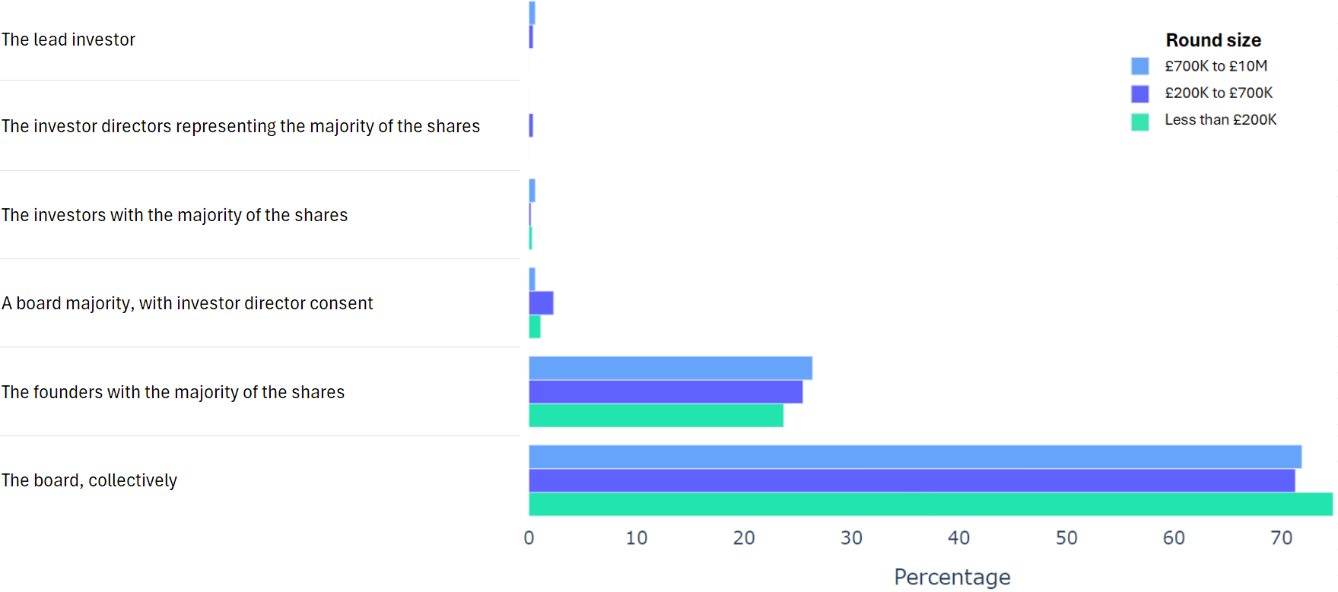
Task: Click the light blue bar for founders with majority
Action: point(670,368)
